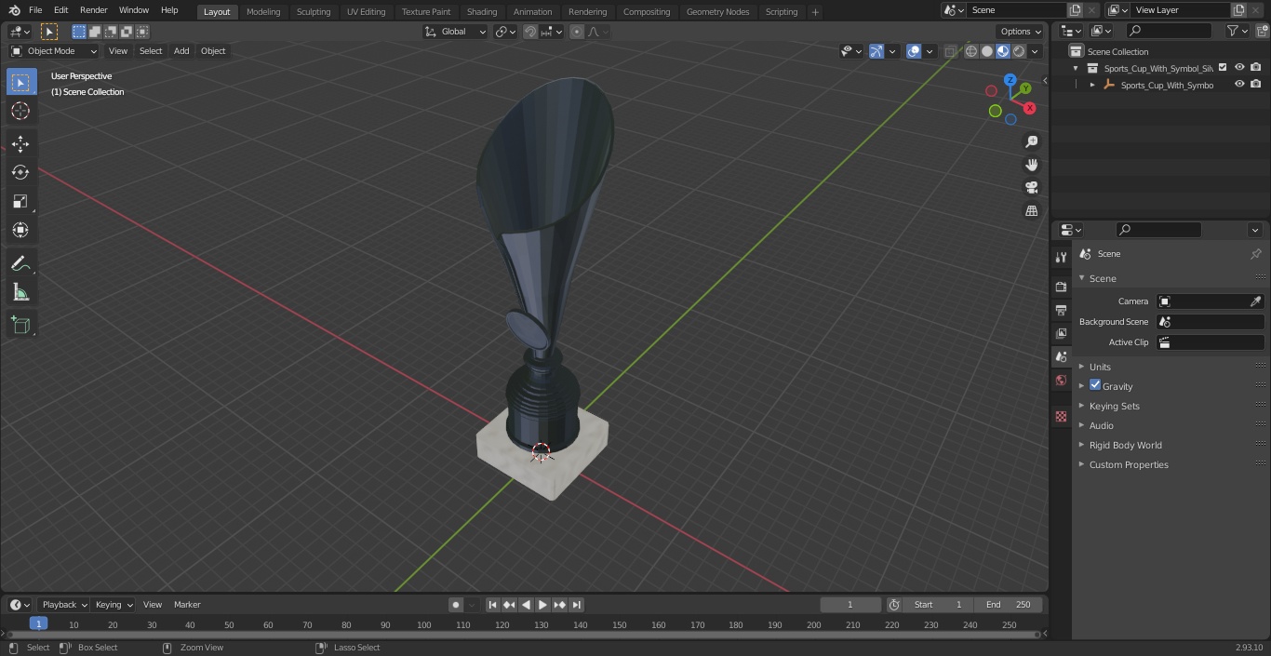Uncheck the Sports_Cup_With_Symbol_Silv collection checkbox
The image size is (1271, 656).
tap(1223, 67)
